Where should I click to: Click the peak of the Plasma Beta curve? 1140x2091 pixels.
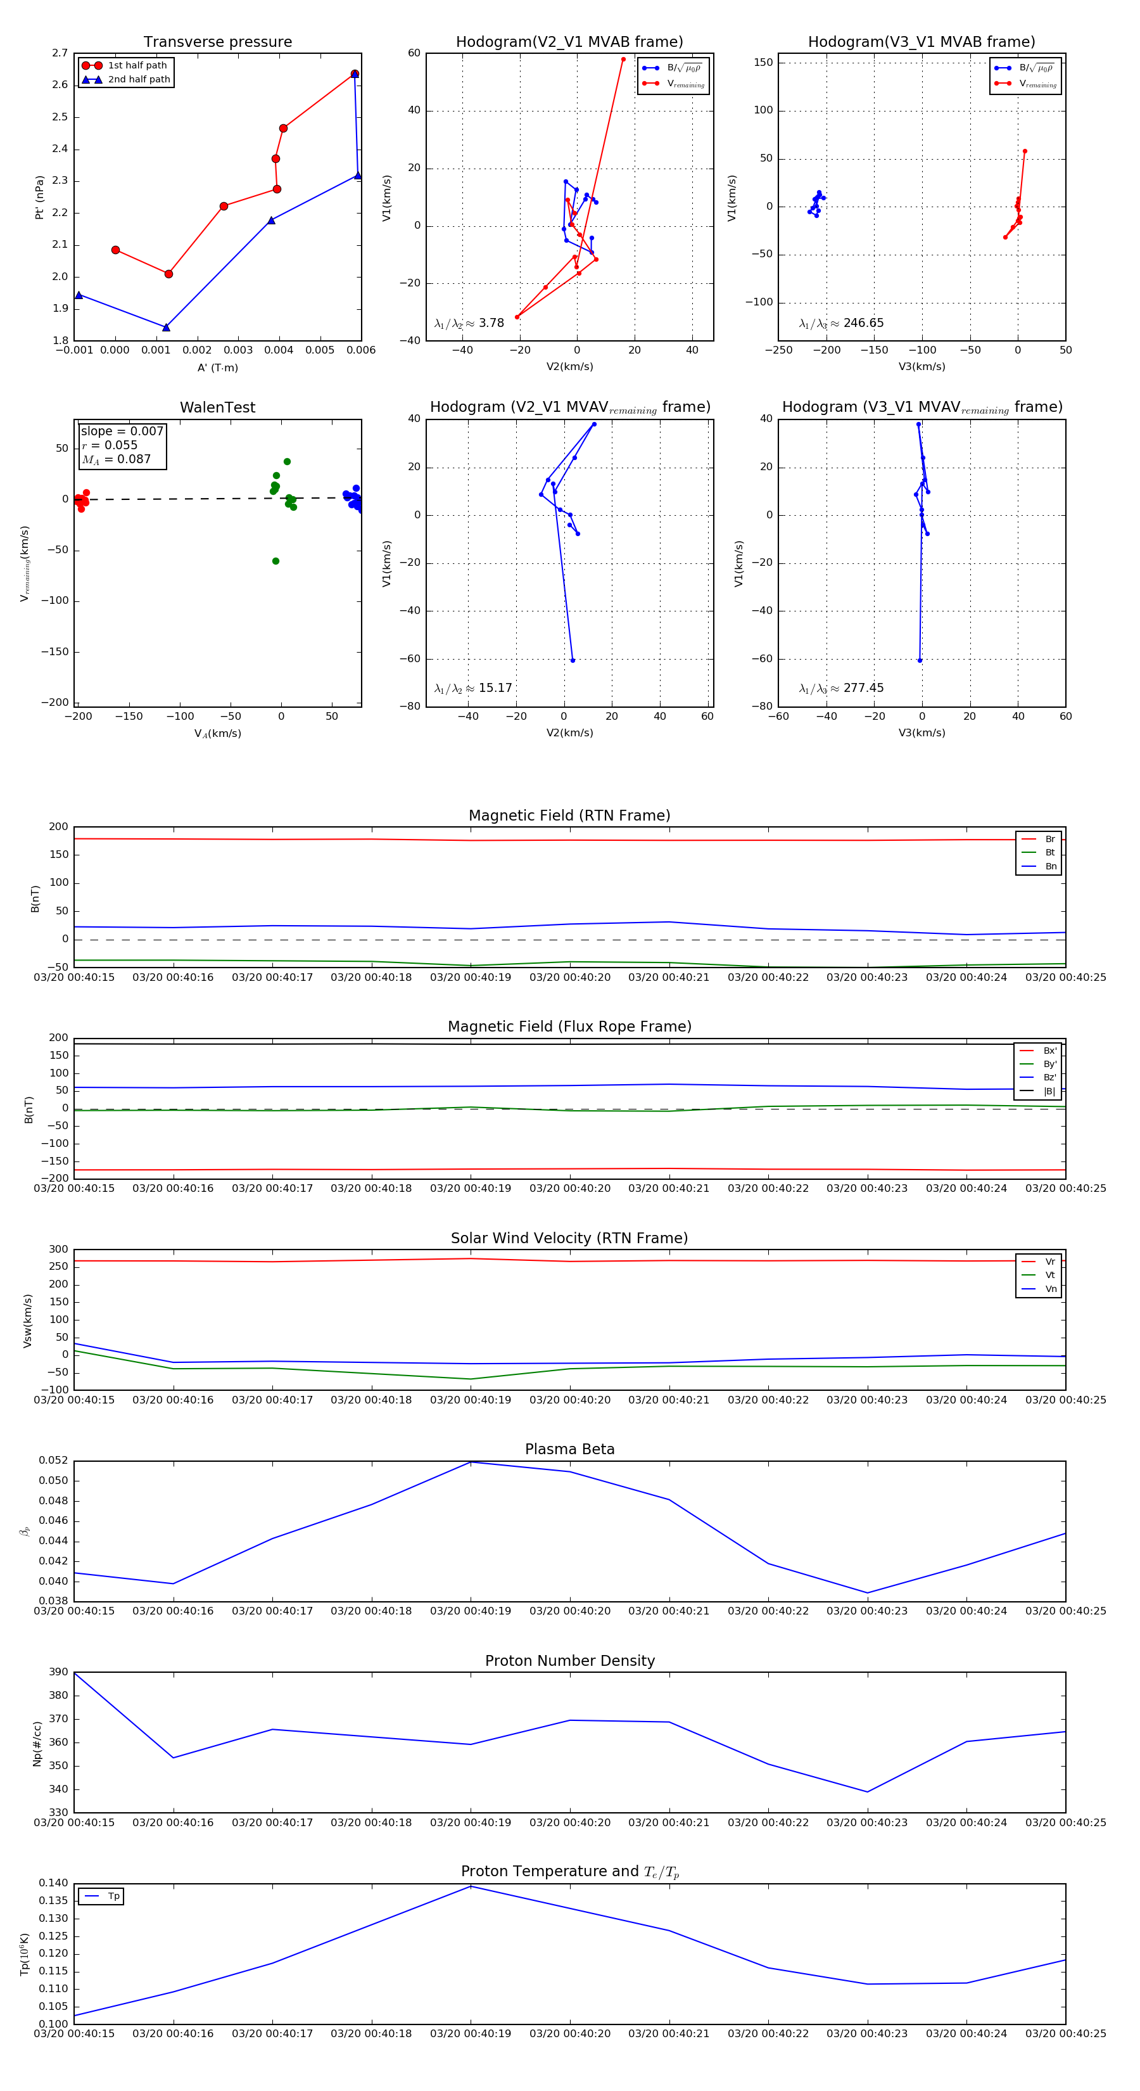click(x=471, y=1462)
